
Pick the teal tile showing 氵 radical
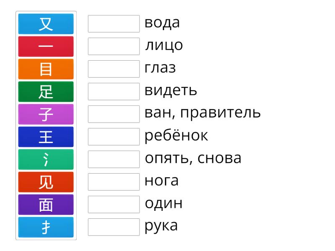[46, 159]
